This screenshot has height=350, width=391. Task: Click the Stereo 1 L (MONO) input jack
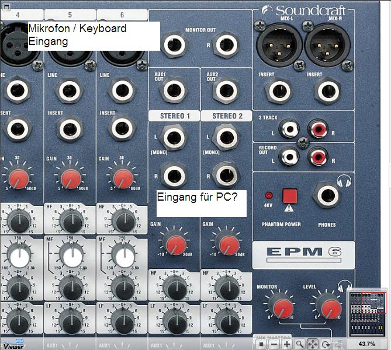click(x=174, y=138)
